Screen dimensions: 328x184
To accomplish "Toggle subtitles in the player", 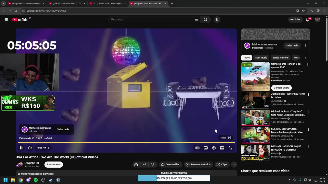I will (206, 148).
